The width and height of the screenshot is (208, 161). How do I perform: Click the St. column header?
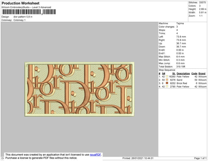174,73
